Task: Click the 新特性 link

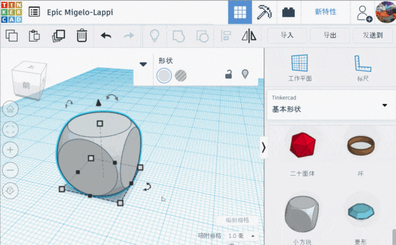Action: point(325,12)
